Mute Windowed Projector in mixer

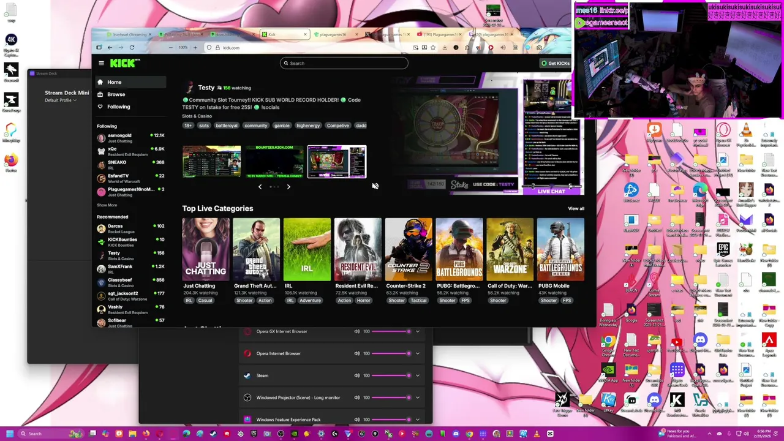(356, 398)
